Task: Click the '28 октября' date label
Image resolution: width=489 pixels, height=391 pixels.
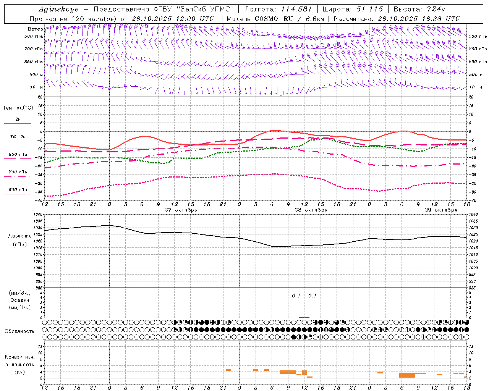Action: (x=311, y=210)
